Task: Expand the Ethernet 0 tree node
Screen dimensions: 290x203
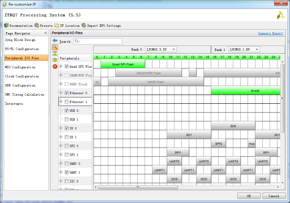Action: coord(61,92)
